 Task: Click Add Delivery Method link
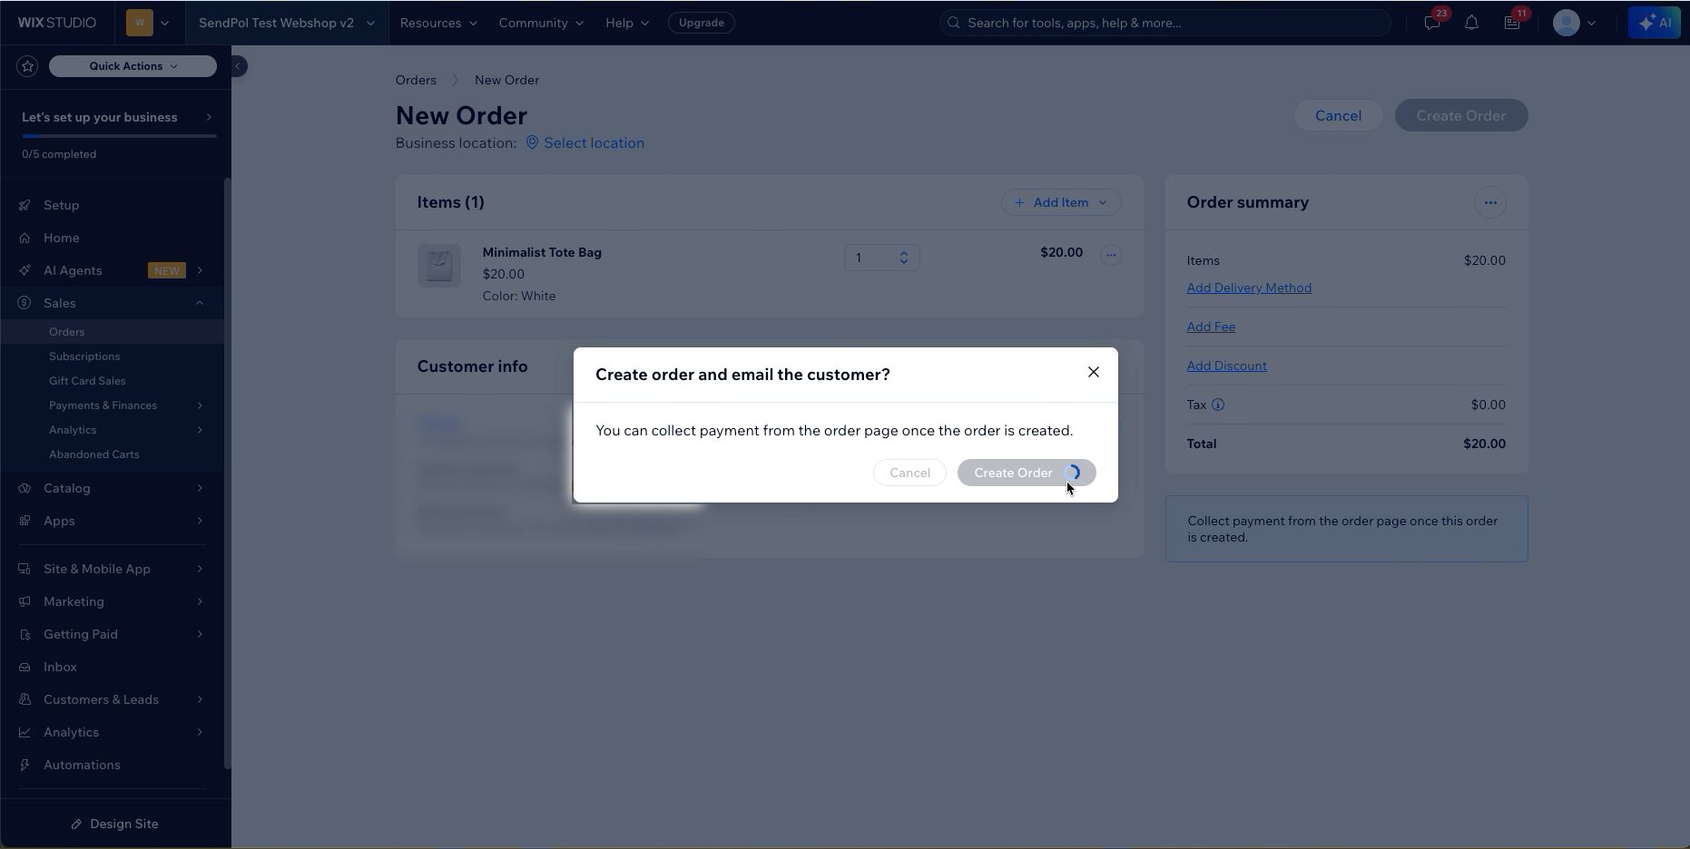[1249, 288]
